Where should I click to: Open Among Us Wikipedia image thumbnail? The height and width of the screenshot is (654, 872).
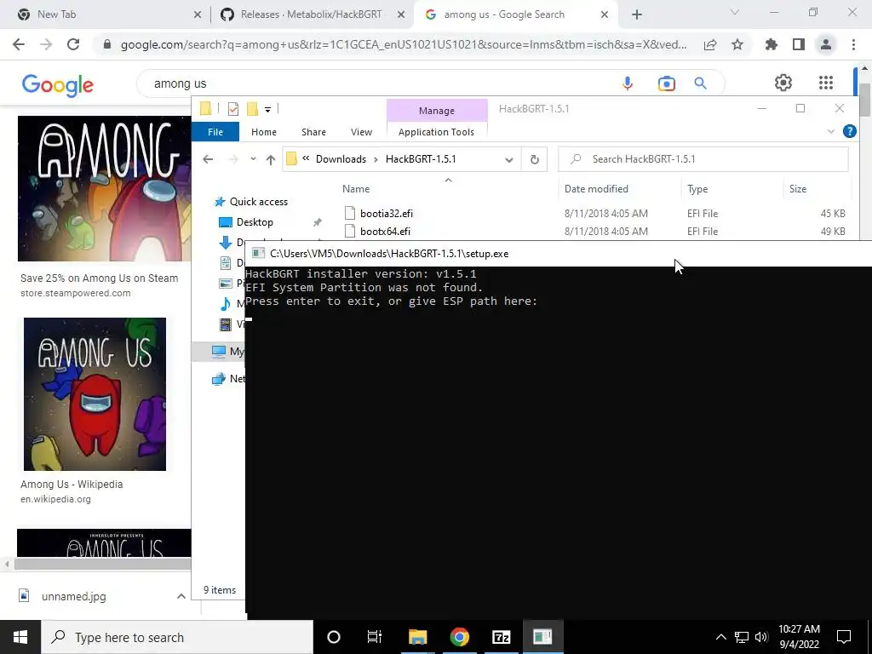(95, 394)
